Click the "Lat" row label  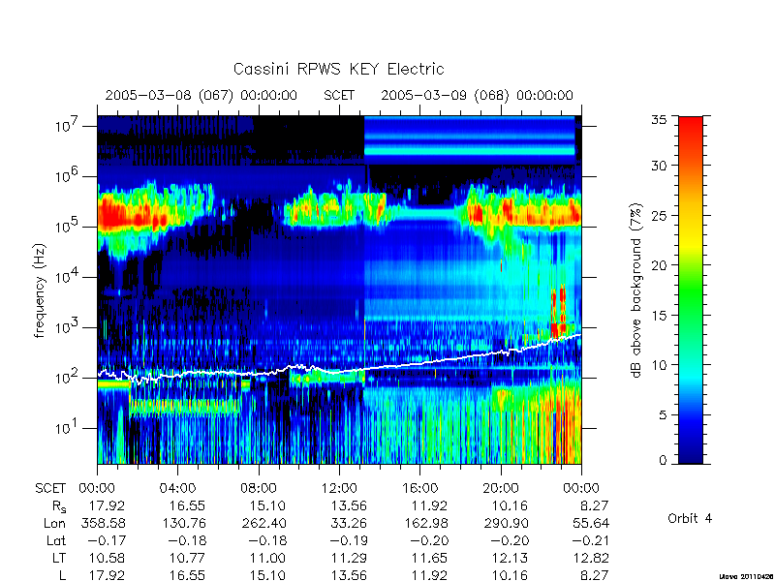(x=56, y=540)
